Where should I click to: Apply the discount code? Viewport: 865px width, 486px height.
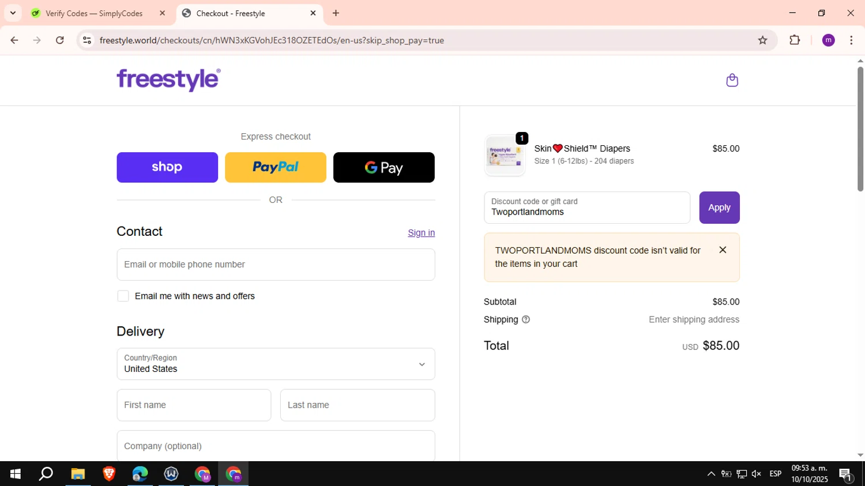719,208
